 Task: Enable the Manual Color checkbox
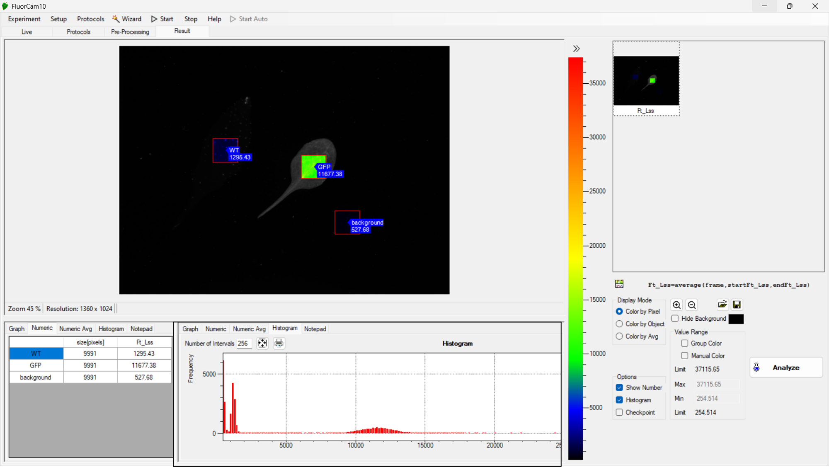(684, 356)
